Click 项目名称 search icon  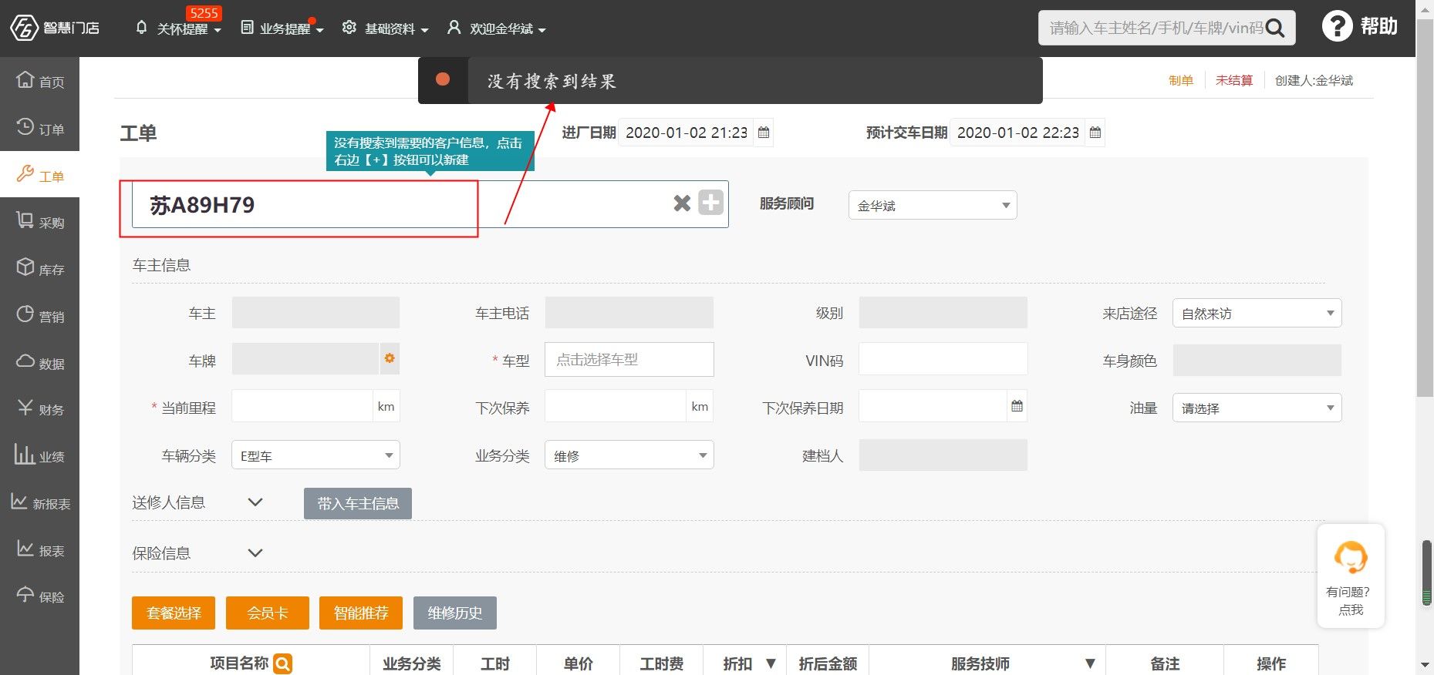coord(283,663)
